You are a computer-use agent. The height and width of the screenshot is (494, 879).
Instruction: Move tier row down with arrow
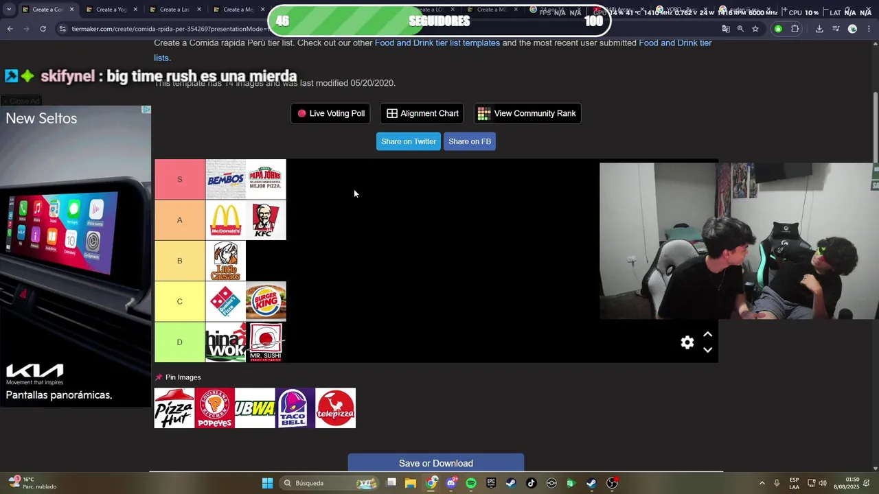(x=708, y=350)
